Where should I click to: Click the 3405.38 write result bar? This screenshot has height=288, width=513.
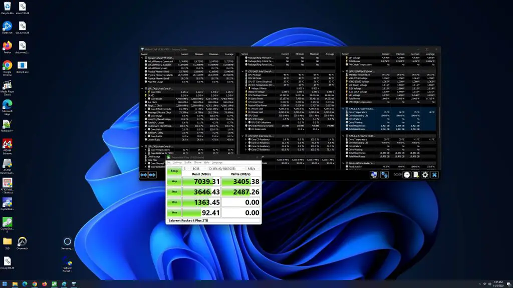(x=241, y=181)
